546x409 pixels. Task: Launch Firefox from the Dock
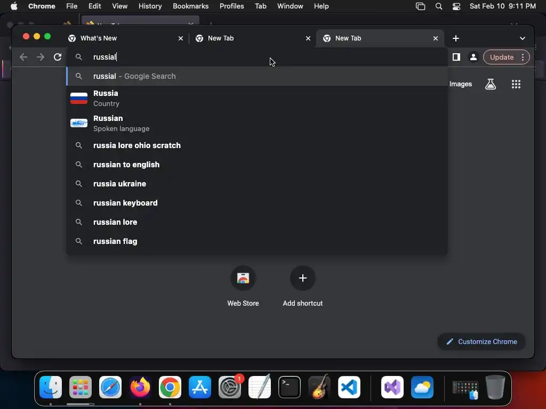[x=140, y=387]
